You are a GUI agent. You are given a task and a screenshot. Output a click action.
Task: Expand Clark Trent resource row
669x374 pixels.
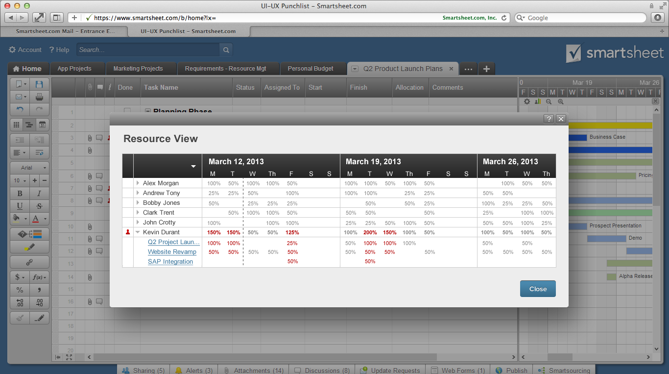click(x=138, y=212)
